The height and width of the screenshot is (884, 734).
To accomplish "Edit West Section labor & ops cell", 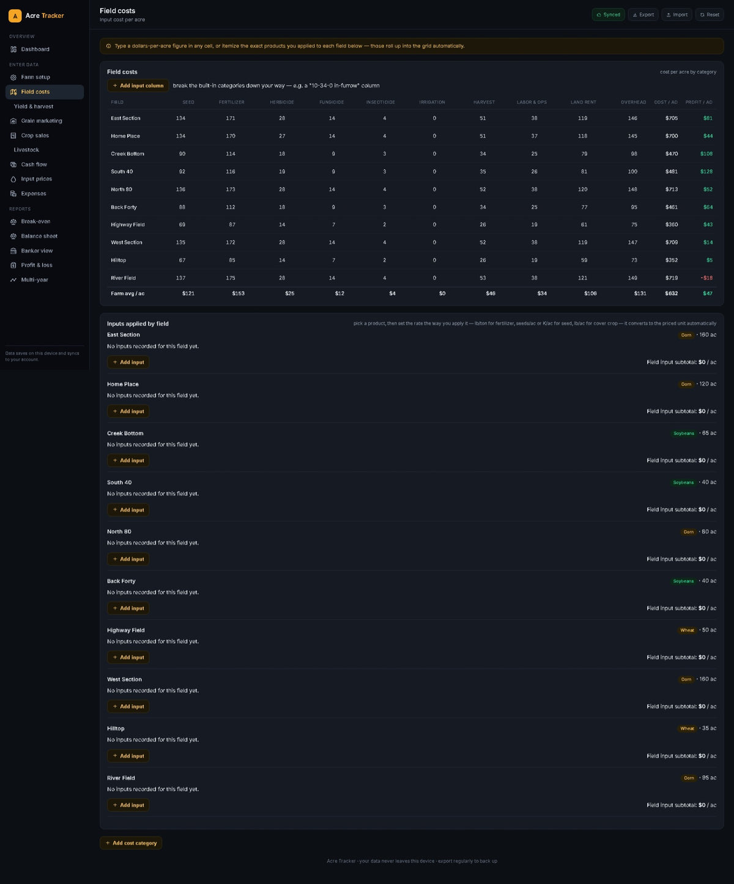I will point(534,243).
